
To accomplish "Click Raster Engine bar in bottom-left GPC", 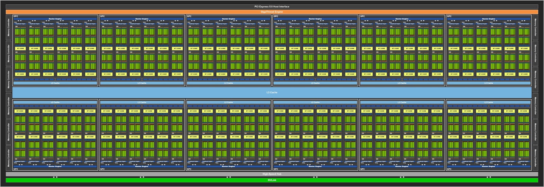I will pyautogui.click(x=55, y=166).
